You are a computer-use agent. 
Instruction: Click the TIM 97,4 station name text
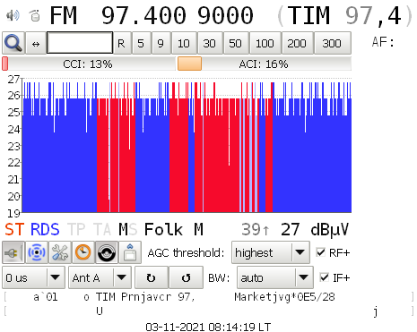coord(344,15)
